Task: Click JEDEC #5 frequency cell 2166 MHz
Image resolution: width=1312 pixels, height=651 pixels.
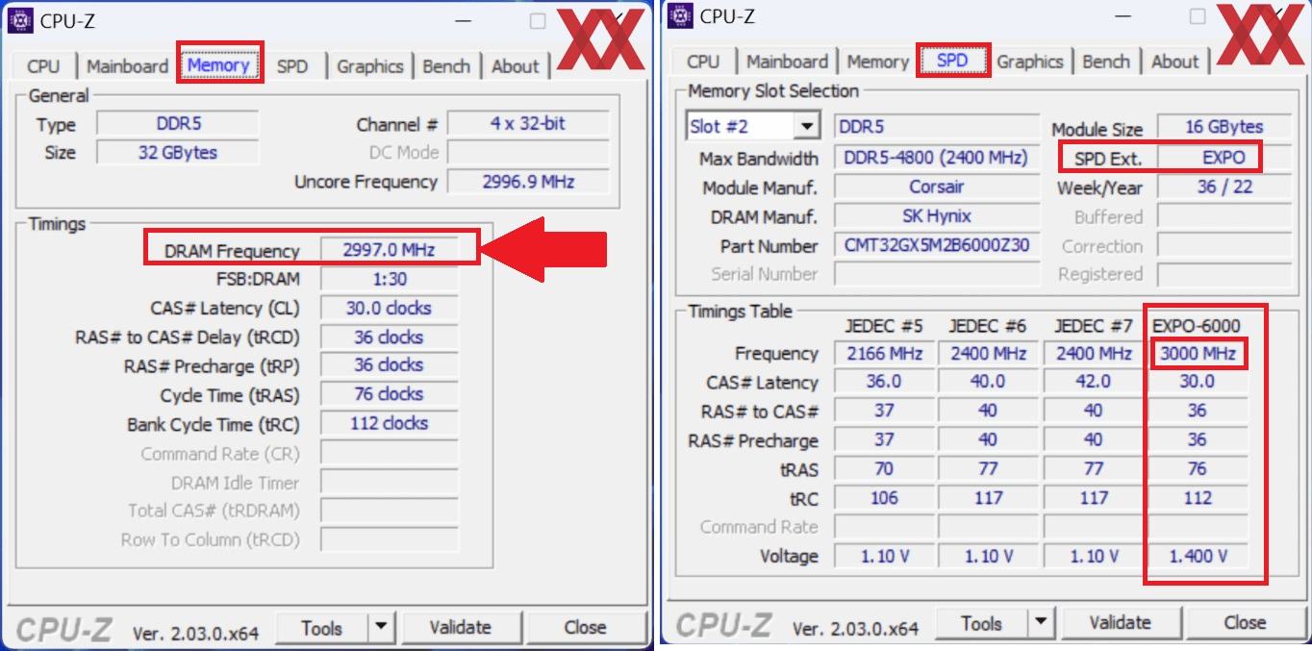Action: tap(884, 354)
